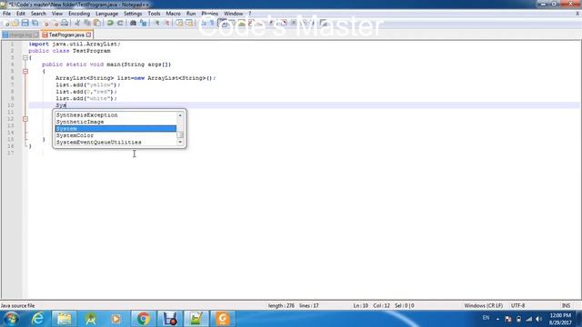Click the Cut scissors icon
Viewport: 582px width, 327px height.
[77, 23]
